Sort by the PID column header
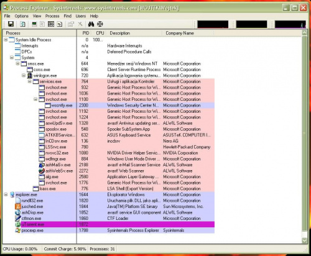 pyautogui.click(x=85, y=33)
